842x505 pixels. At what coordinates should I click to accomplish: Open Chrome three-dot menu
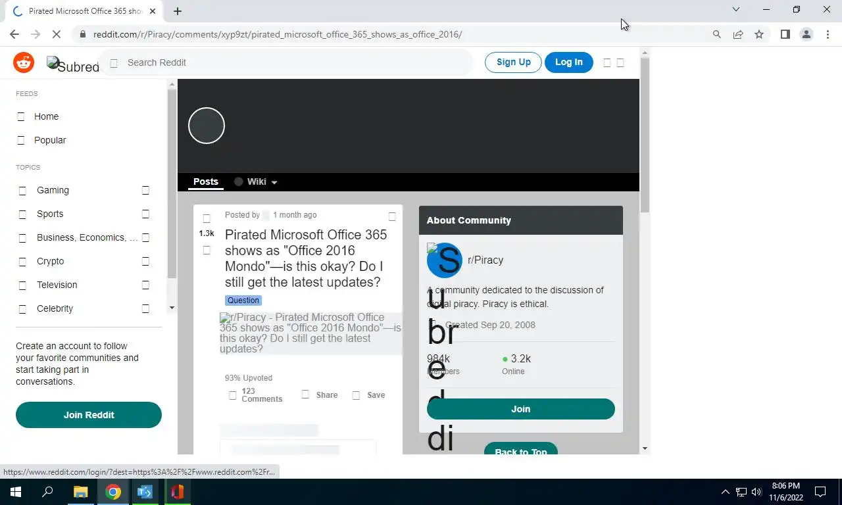pos(828,34)
